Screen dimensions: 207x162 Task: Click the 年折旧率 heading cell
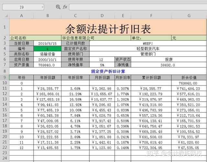(75, 77)
